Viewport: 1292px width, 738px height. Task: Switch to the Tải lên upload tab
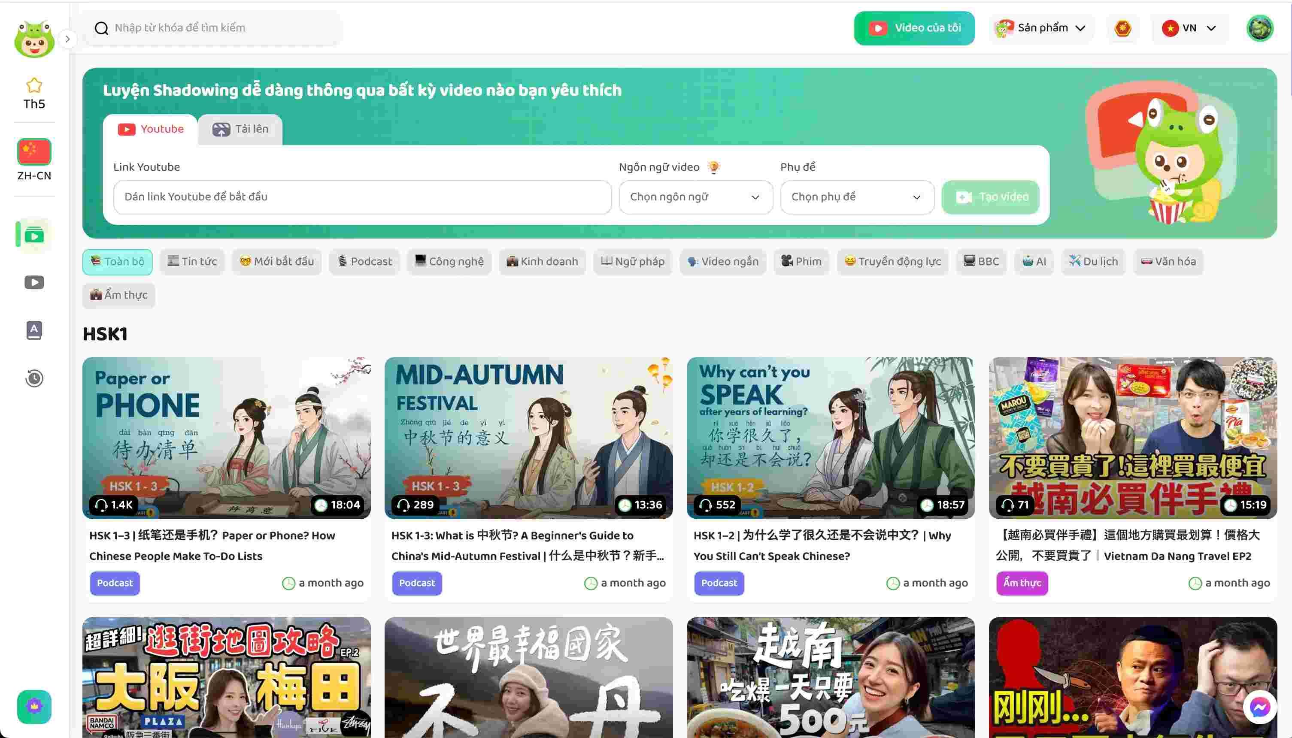[240, 129]
